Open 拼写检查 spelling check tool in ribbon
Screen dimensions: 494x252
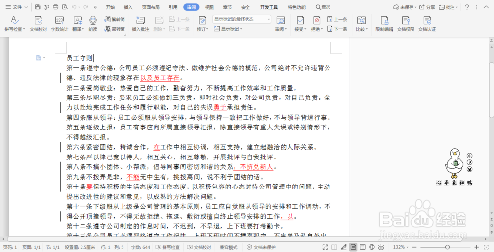(x=14, y=24)
